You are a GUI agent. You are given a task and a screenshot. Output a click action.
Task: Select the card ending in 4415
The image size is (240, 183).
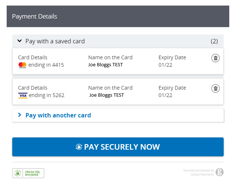tap(118, 61)
